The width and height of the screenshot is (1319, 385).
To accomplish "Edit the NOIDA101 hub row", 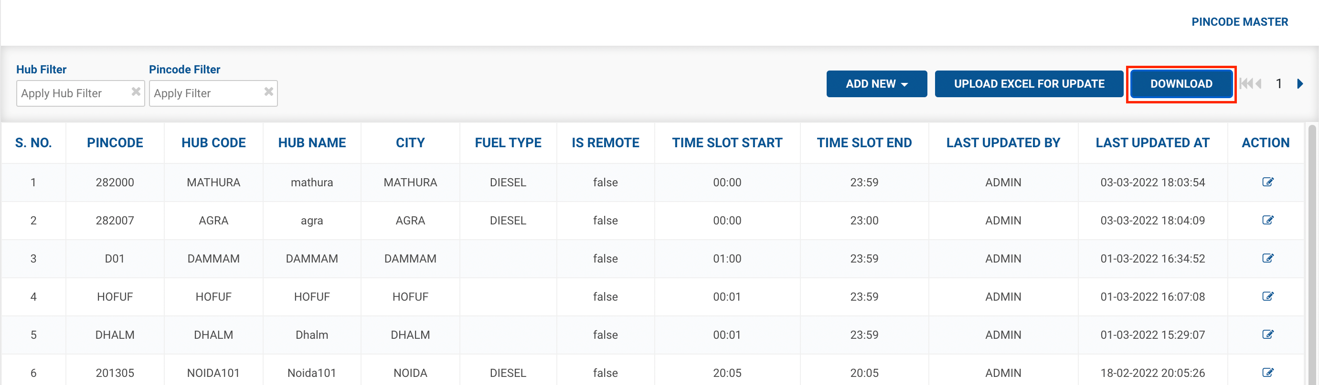I will (x=1267, y=372).
